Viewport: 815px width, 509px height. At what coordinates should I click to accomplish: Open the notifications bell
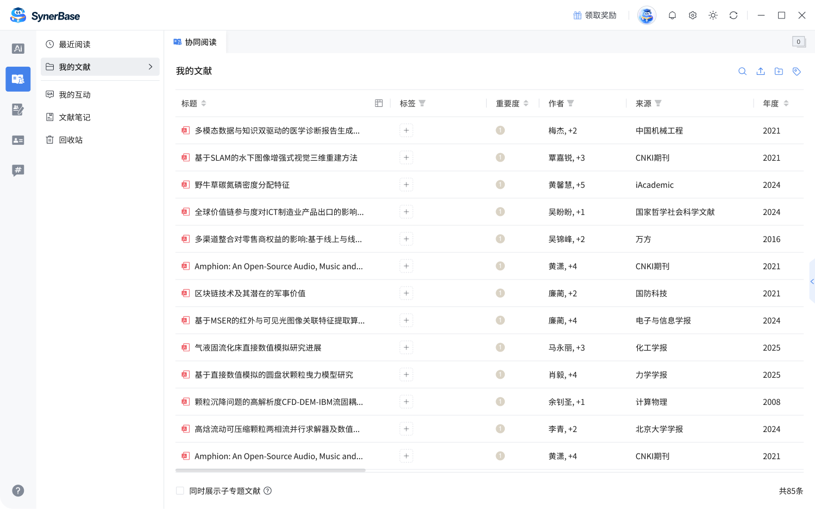pos(672,16)
